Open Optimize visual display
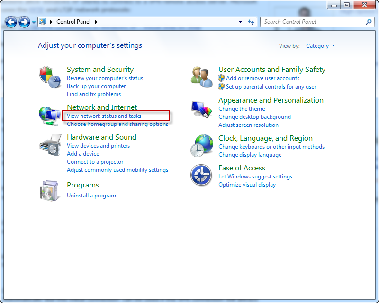Image resolution: width=379 pixels, height=303 pixels. 247,185
